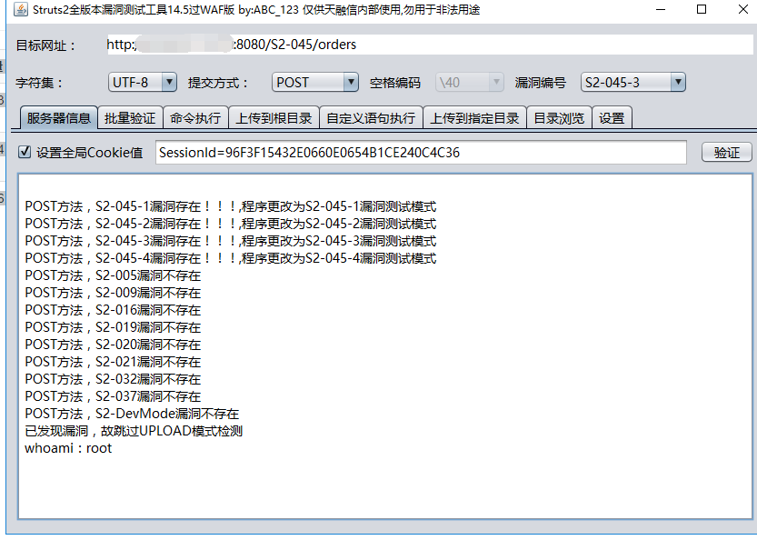The image size is (757, 540).
Task: Click the S2-016漏洞不存在 result line
Action: click(113, 310)
